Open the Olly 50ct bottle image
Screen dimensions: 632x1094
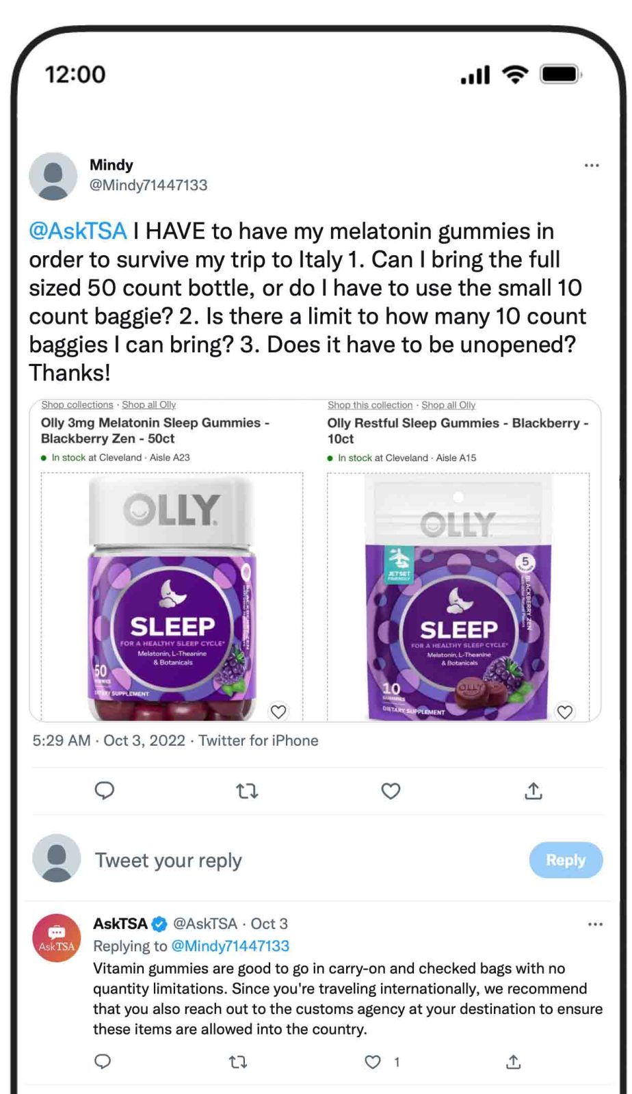pos(172,597)
